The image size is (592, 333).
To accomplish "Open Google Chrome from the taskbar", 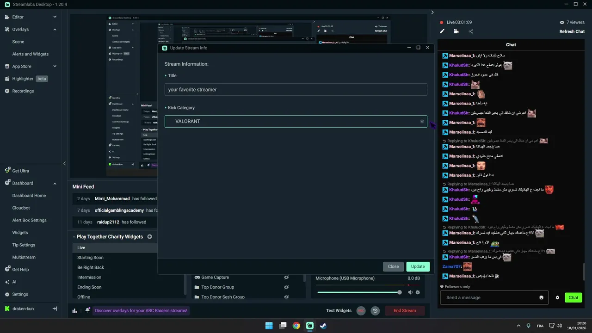I will [296, 326].
